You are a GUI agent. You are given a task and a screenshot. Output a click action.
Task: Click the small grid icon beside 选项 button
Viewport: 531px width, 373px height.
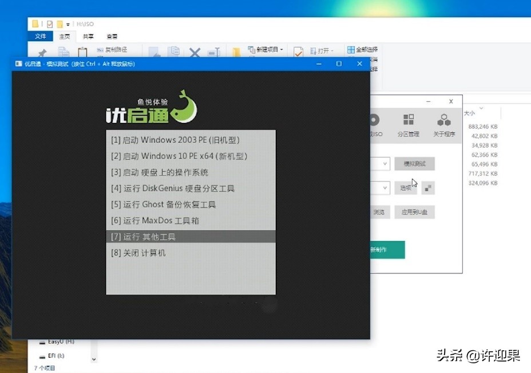(x=428, y=188)
